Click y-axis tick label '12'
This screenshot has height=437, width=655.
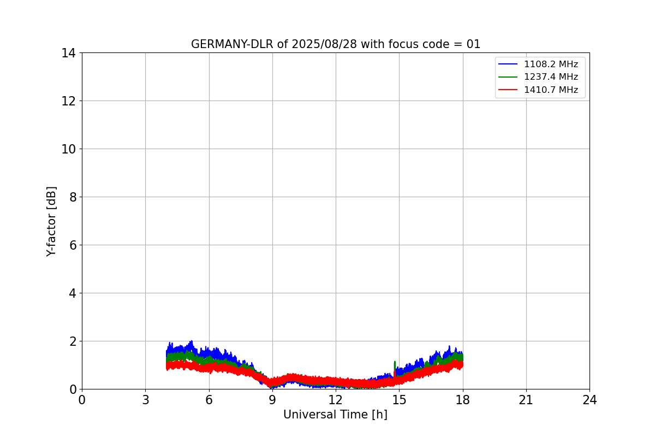(x=69, y=101)
